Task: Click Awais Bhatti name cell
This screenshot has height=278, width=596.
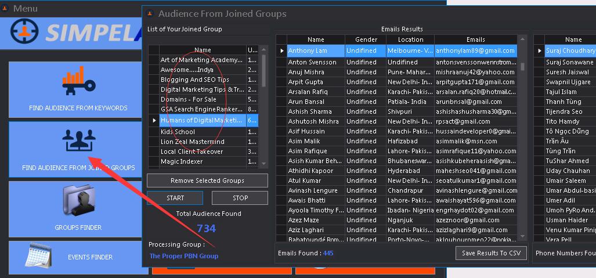Action: click(316, 200)
